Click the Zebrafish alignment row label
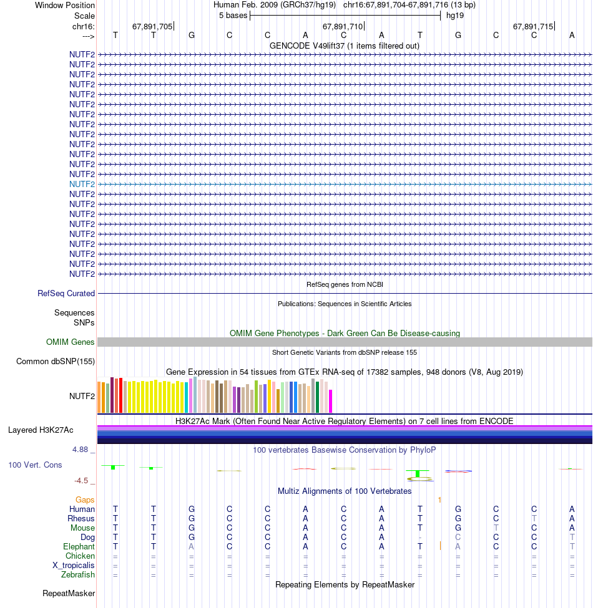 (x=77, y=574)
